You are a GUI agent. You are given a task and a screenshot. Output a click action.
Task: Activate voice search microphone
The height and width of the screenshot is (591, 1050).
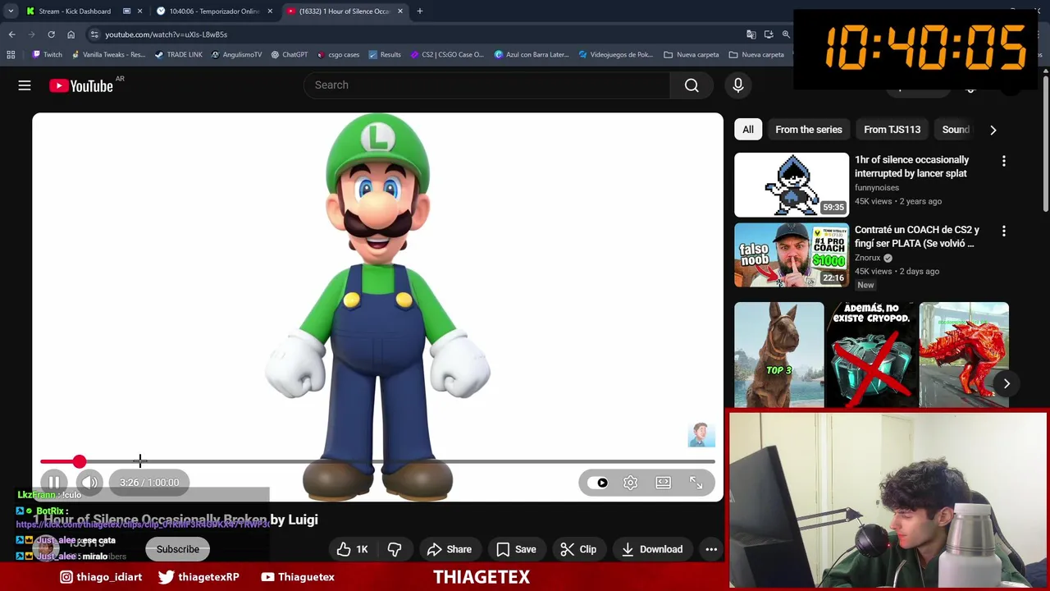(737, 85)
